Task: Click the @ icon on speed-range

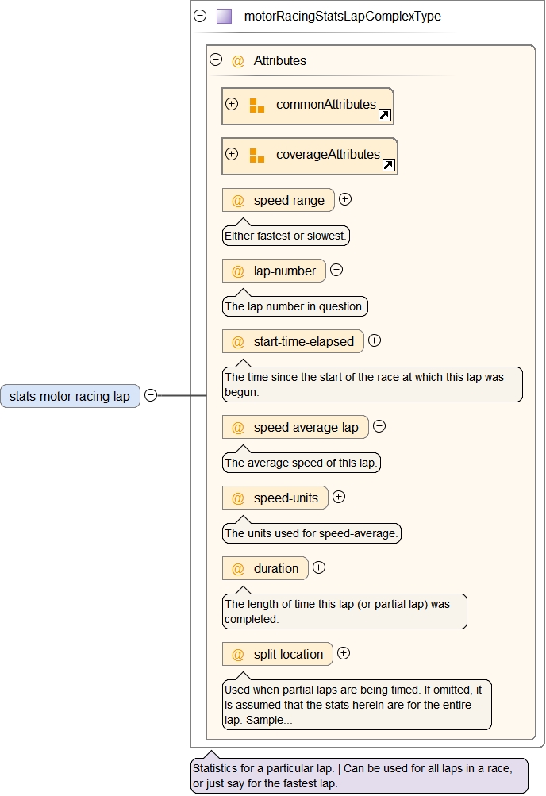Action: [x=237, y=201]
